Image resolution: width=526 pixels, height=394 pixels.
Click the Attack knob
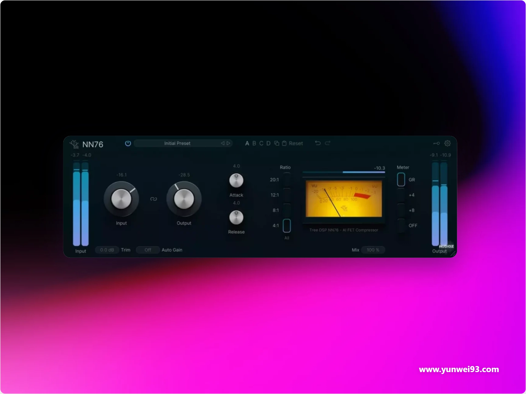click(x=236, y=181)
